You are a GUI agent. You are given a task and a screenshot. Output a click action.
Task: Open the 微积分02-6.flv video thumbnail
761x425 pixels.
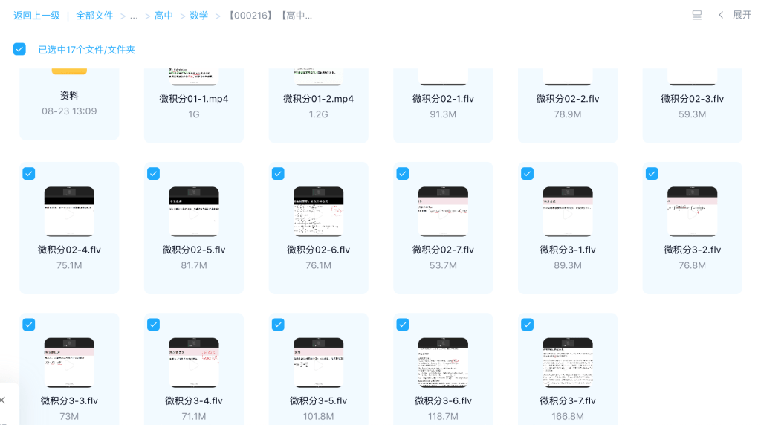(318, 212)
